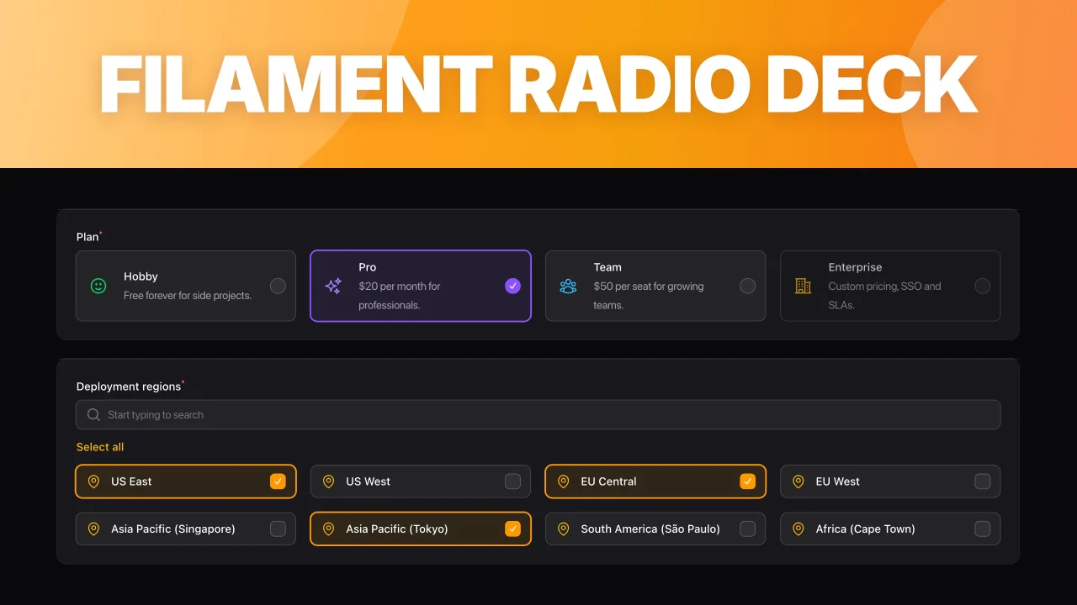Click the search magnifier icon
Screen dimensions: 1077x605
pyautogui.click(x=93, y=414)
